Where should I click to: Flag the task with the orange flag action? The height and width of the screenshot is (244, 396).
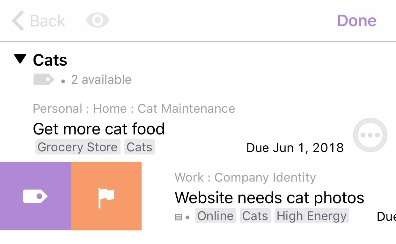coord(106,196)
